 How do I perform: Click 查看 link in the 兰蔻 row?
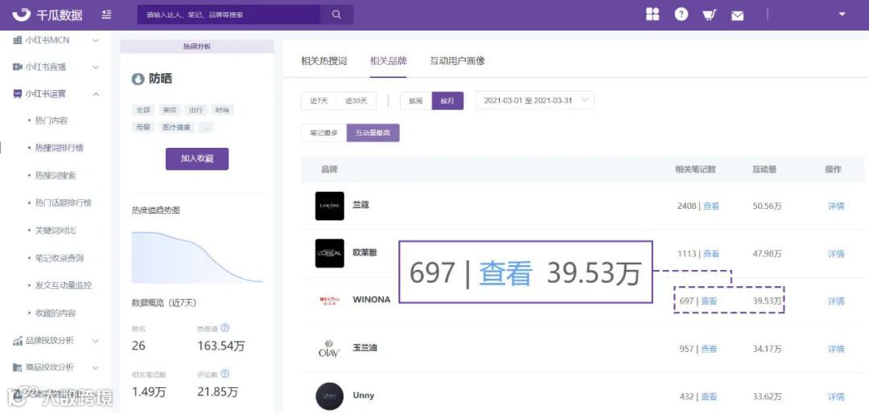click(x=711, y=206)
